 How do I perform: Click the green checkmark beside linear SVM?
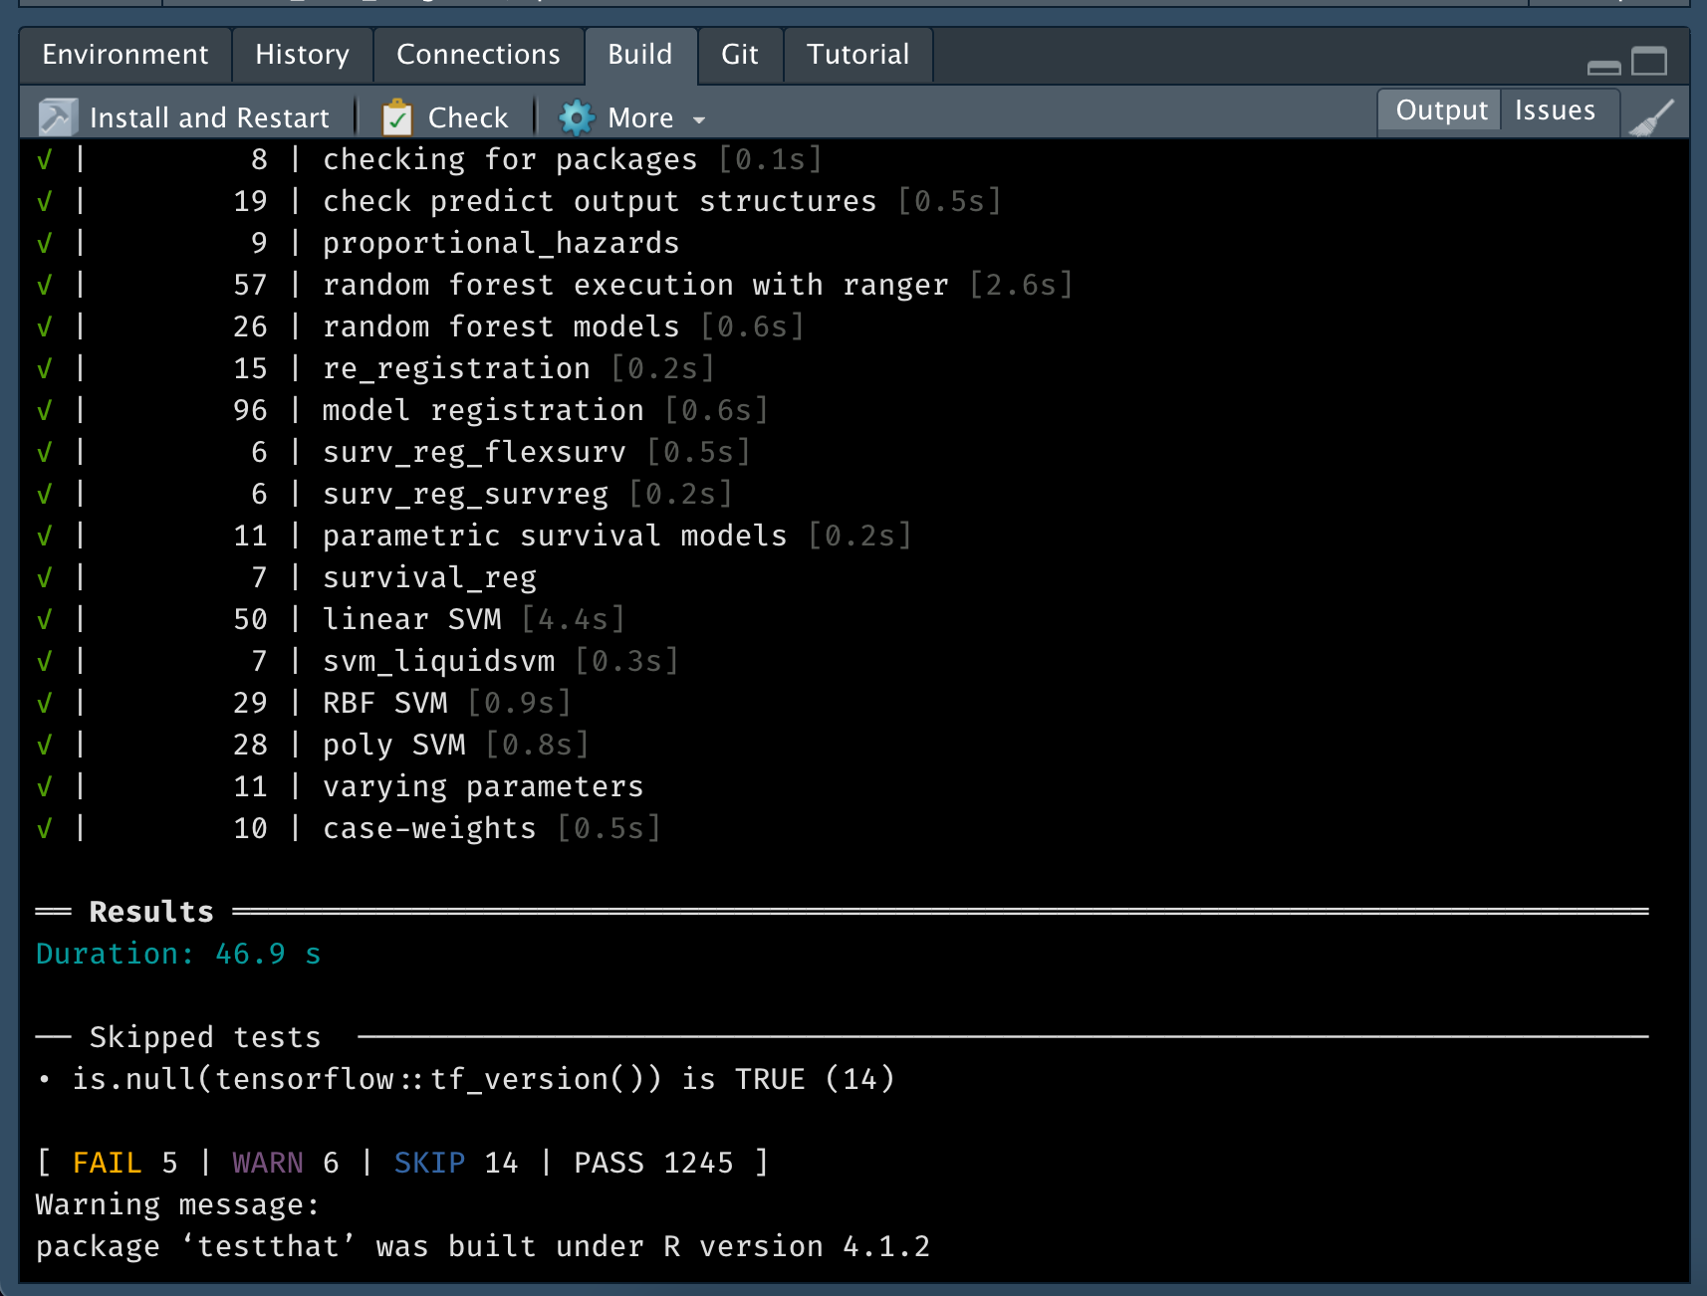click(x=43, y=618)
